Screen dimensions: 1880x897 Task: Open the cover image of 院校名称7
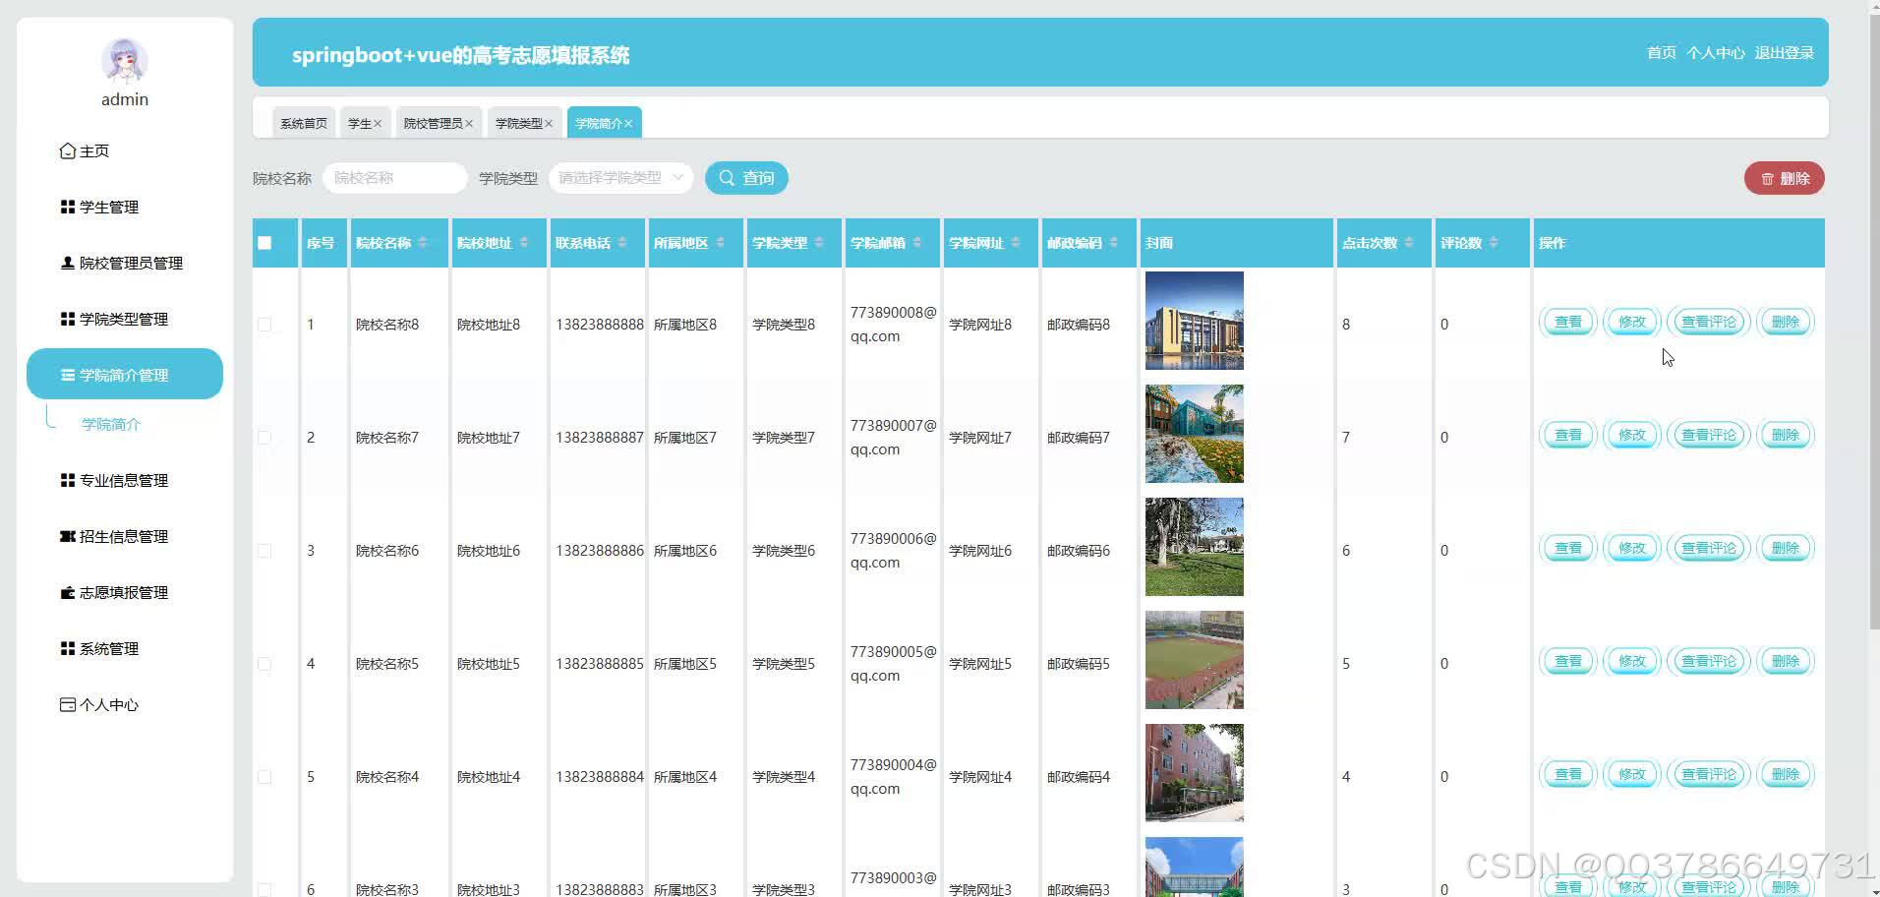click(x=1195, y=434)
